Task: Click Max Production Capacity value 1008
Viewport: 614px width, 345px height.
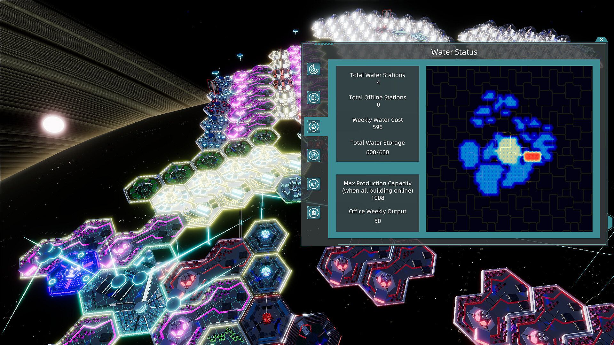Action: (377, 198)
